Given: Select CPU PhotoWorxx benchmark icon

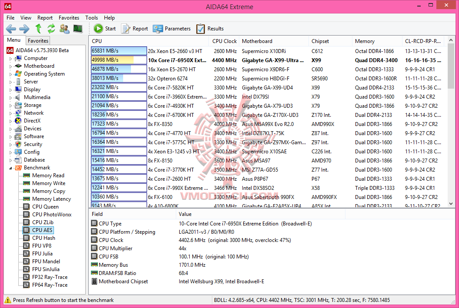Looking at the screenshot, I should (27, 215).
